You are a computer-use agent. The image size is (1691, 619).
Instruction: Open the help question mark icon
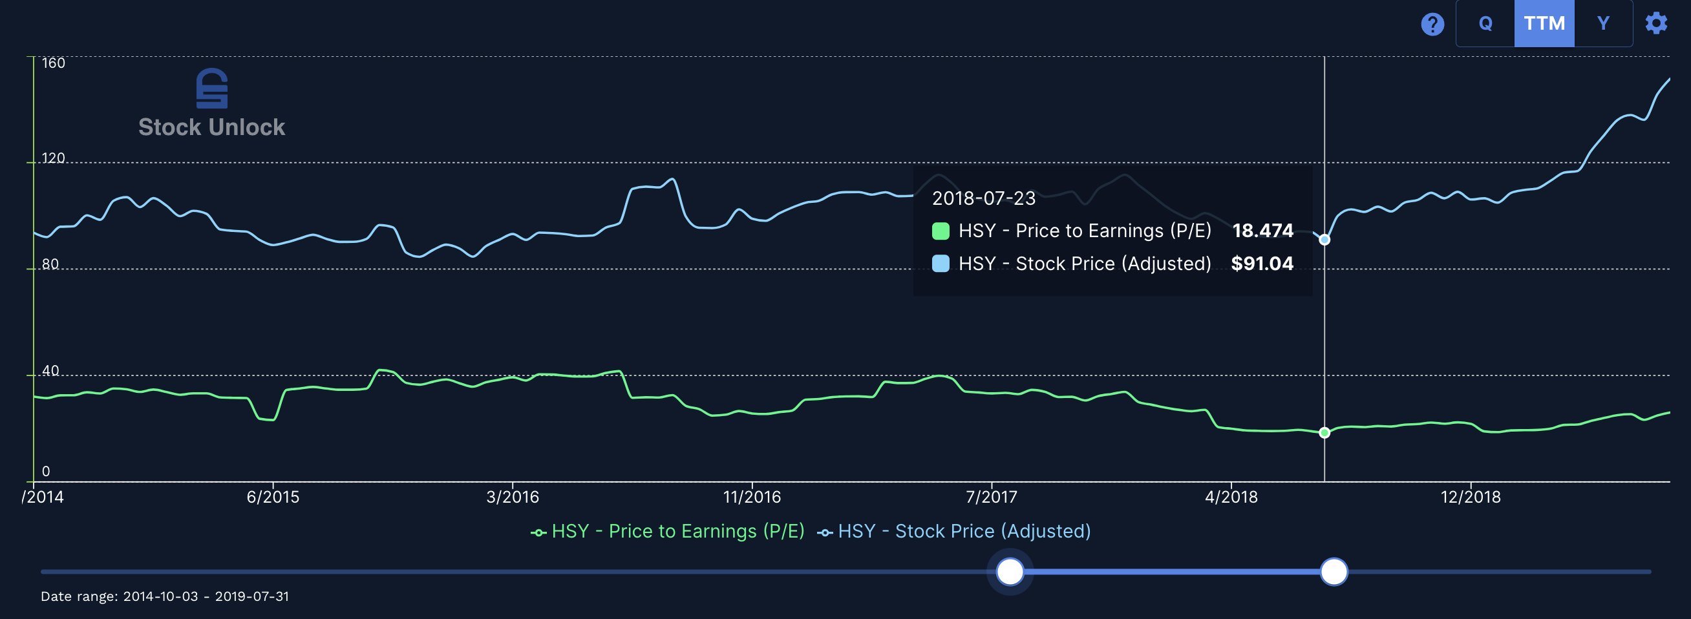coord(1432,25)
